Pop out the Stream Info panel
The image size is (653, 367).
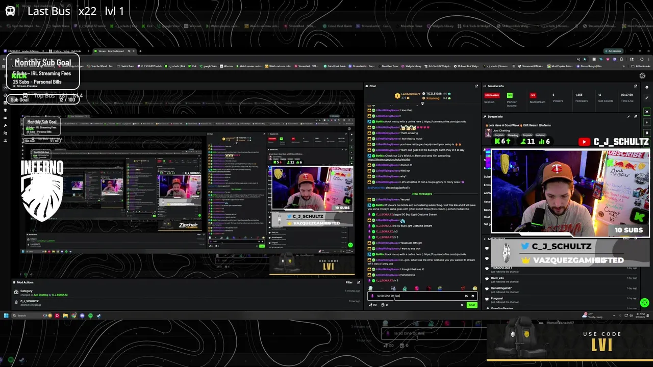pos(636,117)
